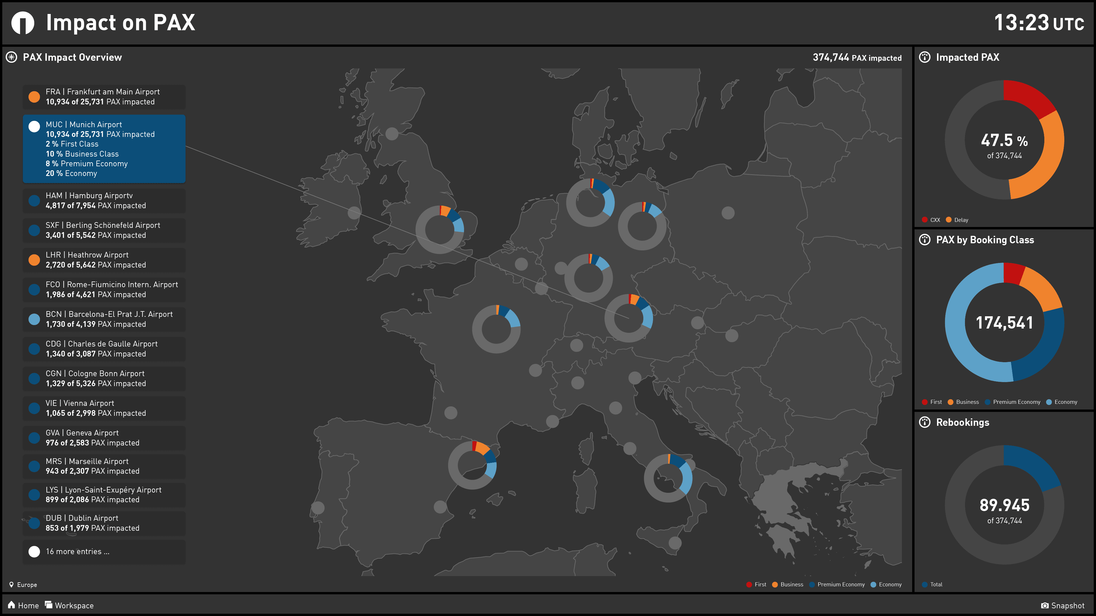Click the Frankfurt donut chart on the map
Viewport: 1096px width, 616px height.
tap(589, 278)
